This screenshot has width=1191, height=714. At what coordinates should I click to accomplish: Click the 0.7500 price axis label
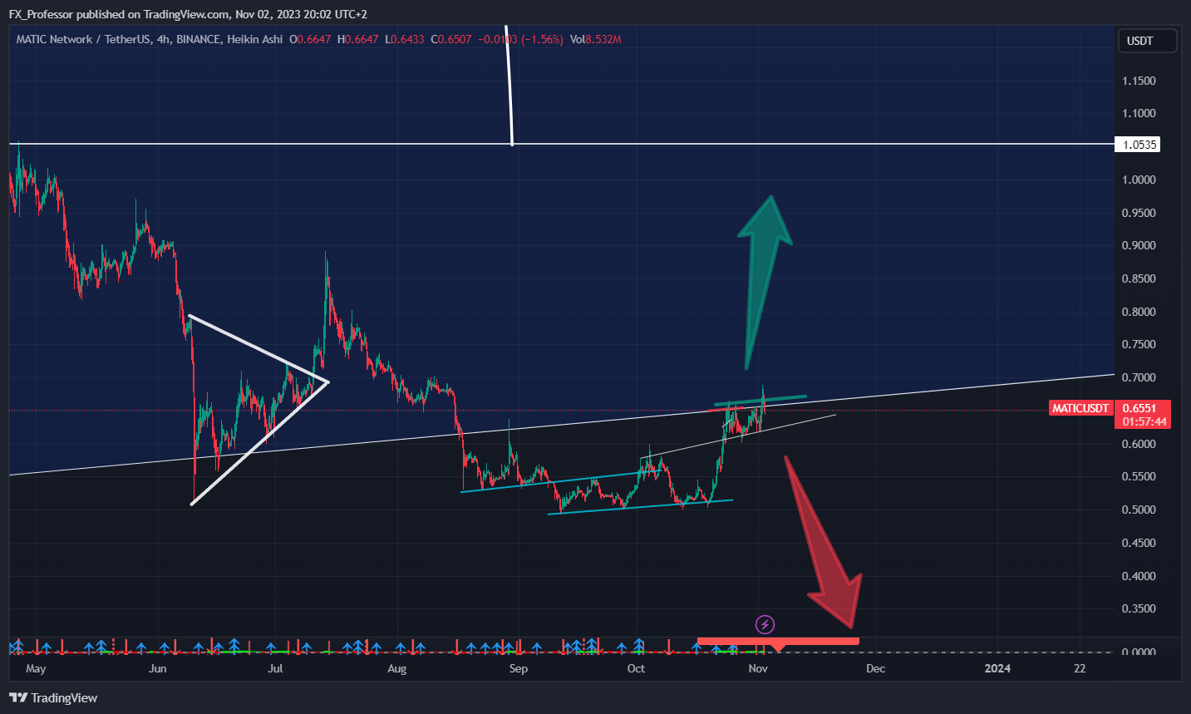(1139, 344)
